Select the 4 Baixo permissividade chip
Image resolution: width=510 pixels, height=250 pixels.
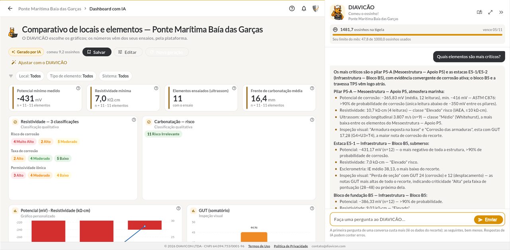pos(63,175)
